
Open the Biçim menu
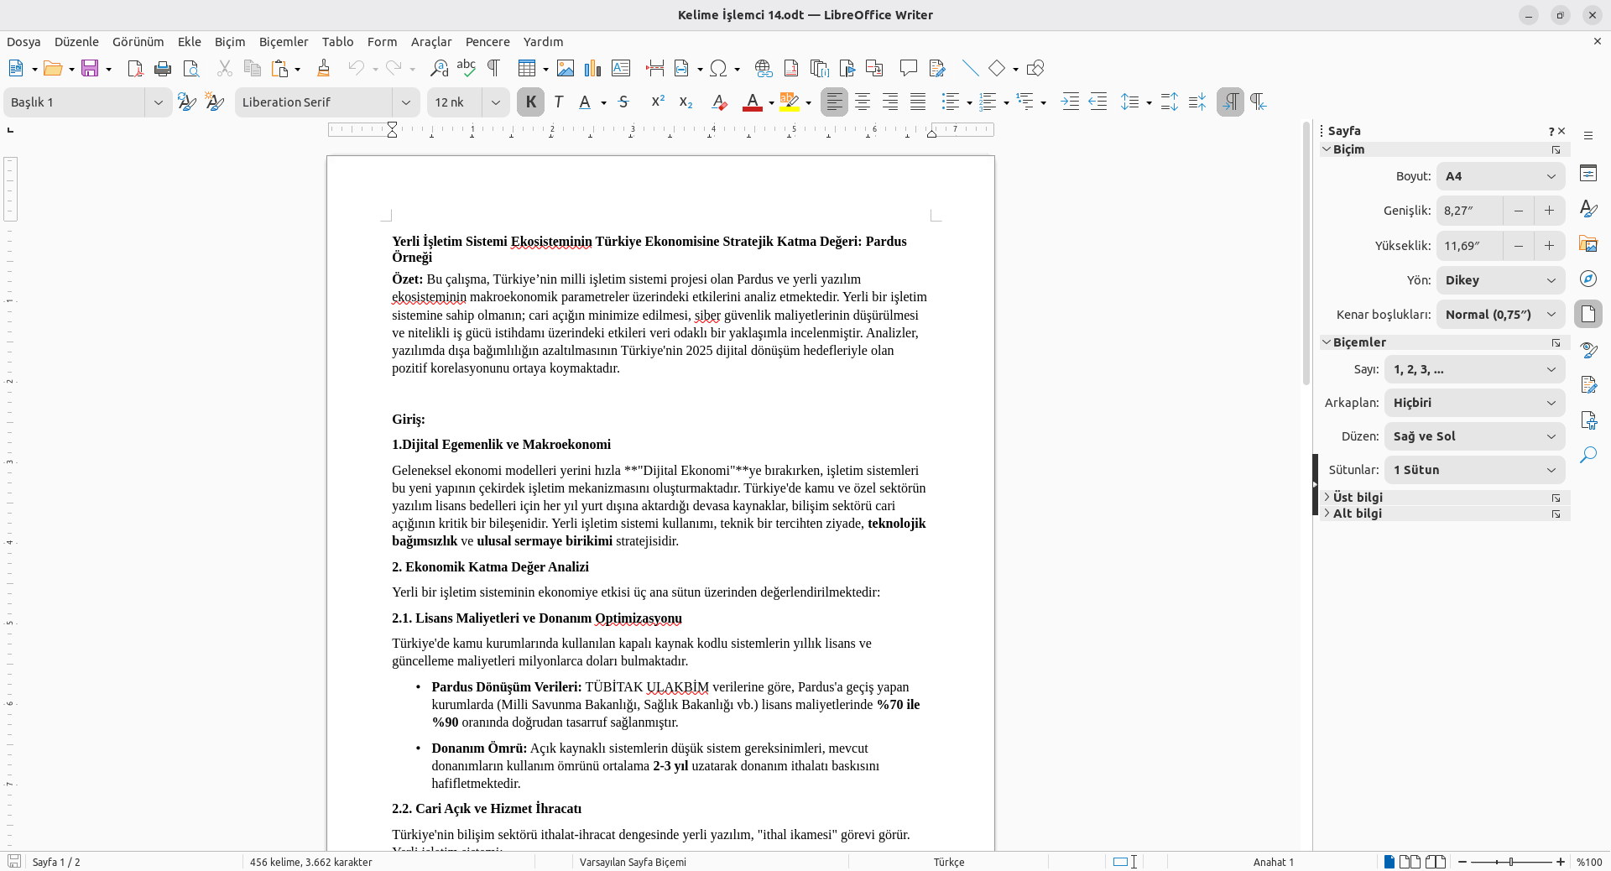point(229,42)
